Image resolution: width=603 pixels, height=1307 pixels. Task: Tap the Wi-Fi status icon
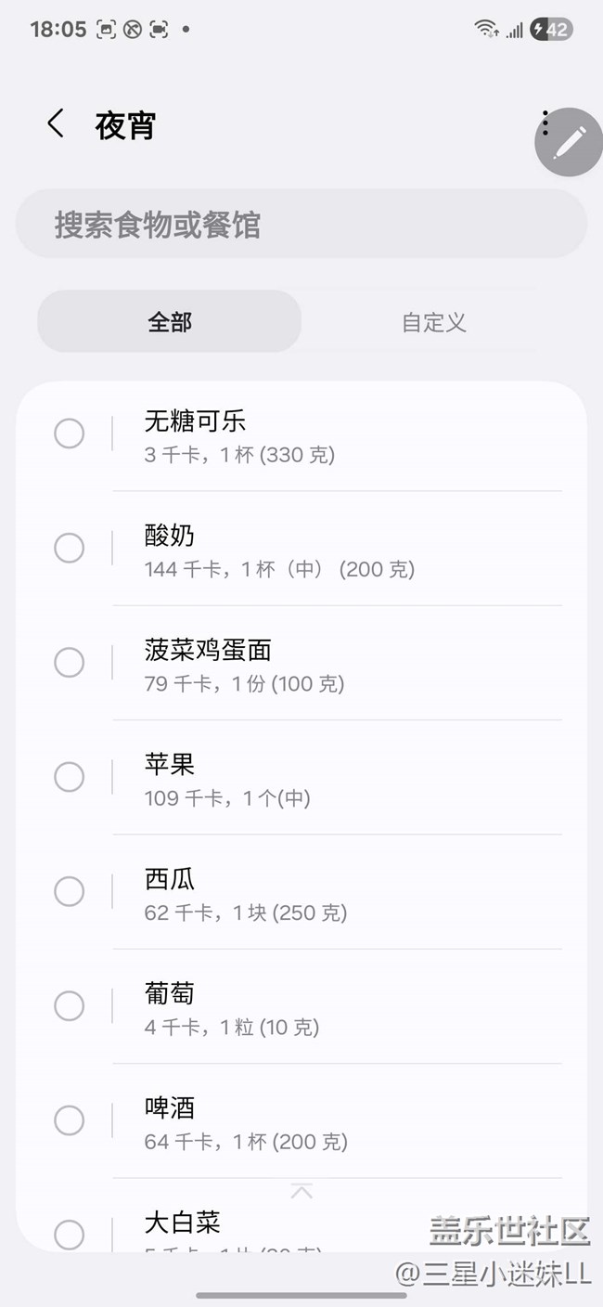(x=486, y=30)
